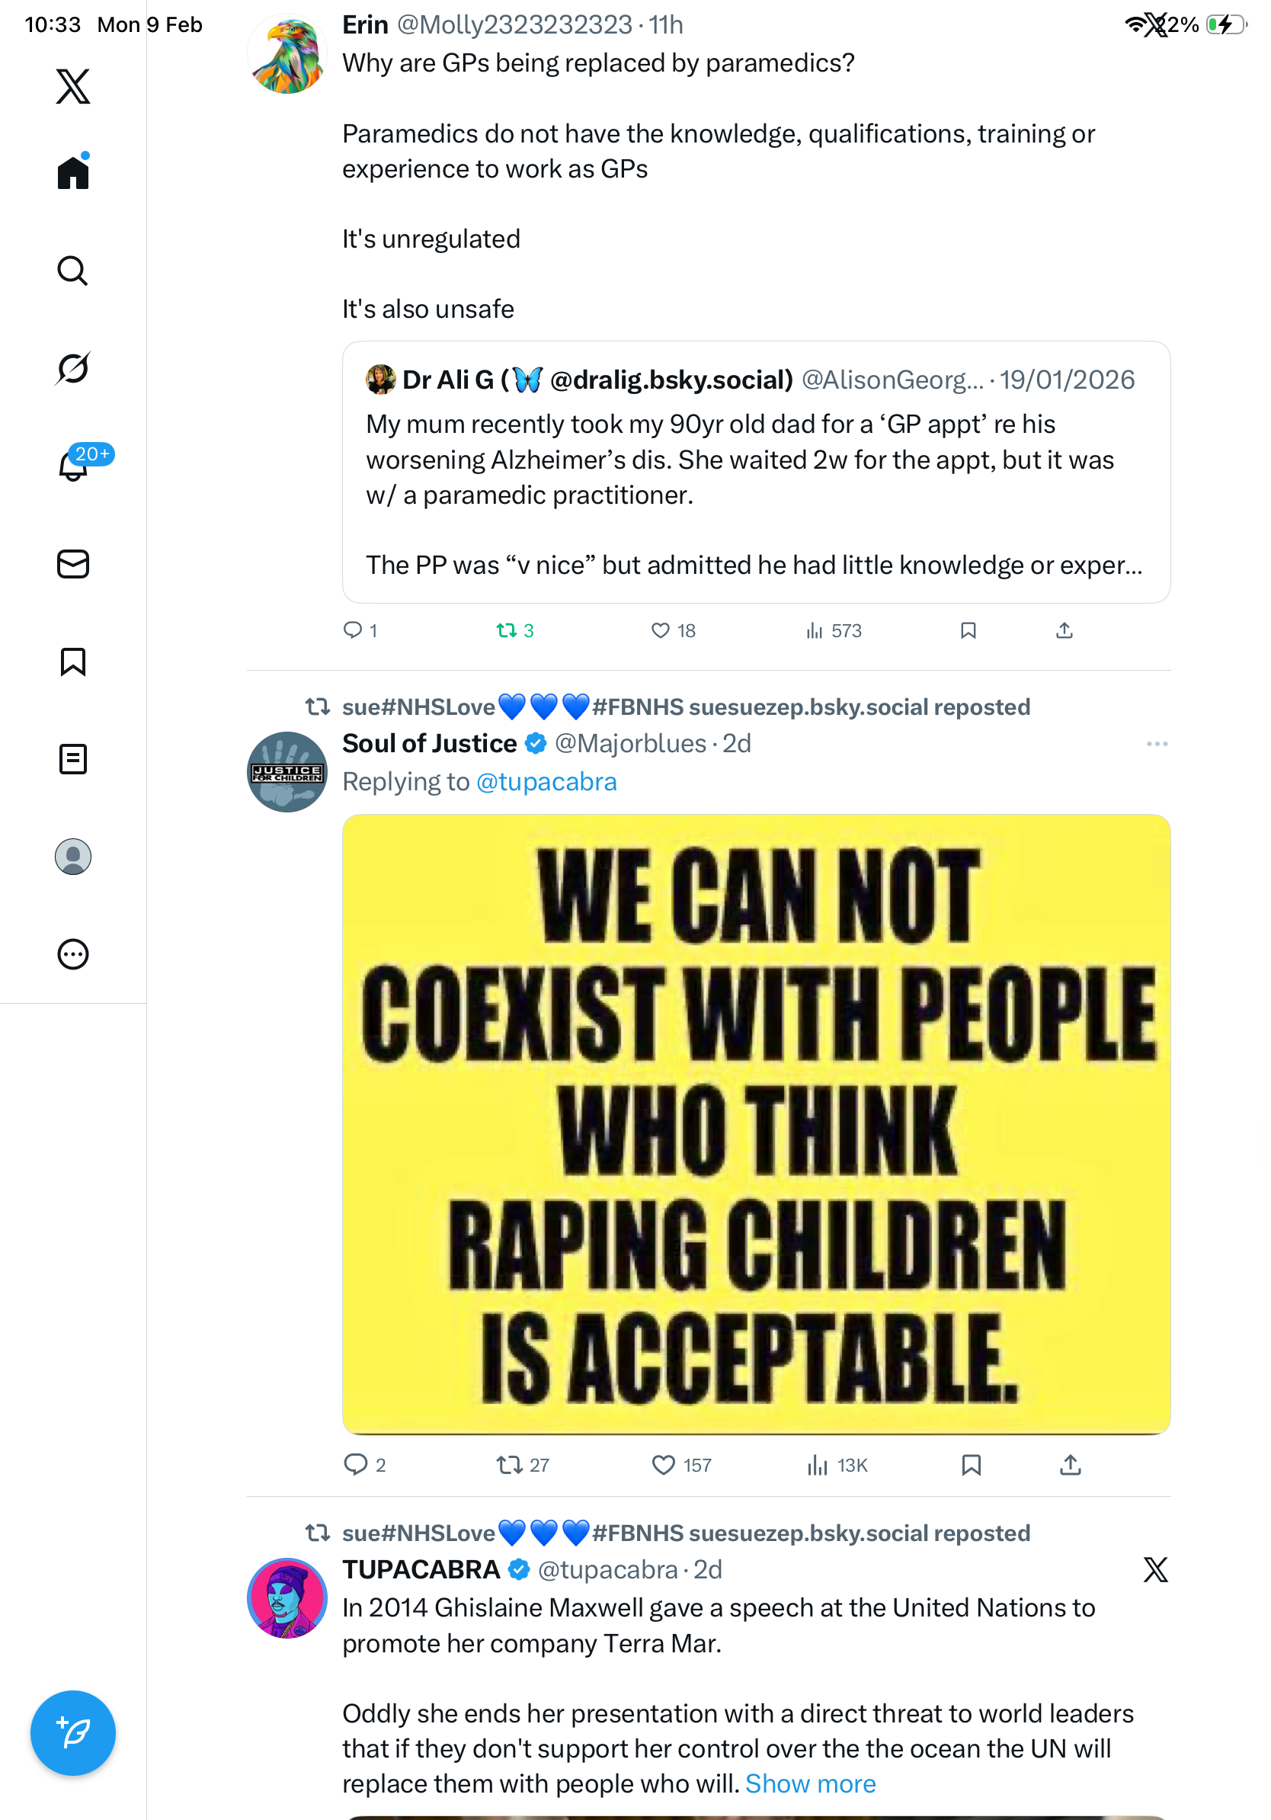Go to Home feed icon
The image size is (1271, 1820).
coord(73,172)
